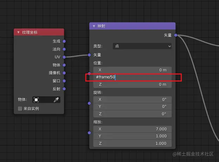Select the 映射 node title

point(101,26)
